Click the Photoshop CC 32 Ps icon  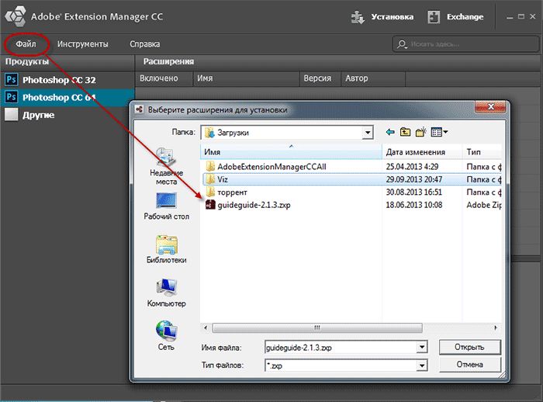pos(11,80)
